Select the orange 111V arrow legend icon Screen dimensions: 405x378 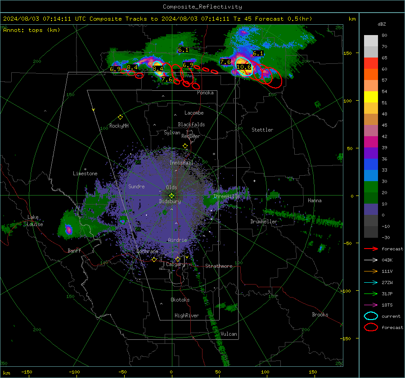(371, 271)
